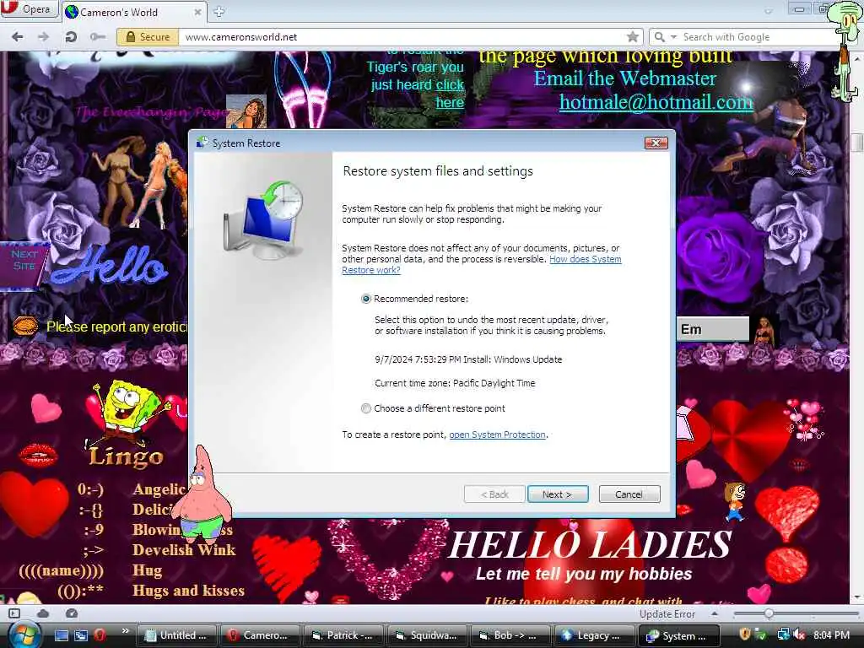Image resolution: width=864 pixels, height=648 pixels.
Task: Open the security shield tray icon
Action: coord(744,634)
